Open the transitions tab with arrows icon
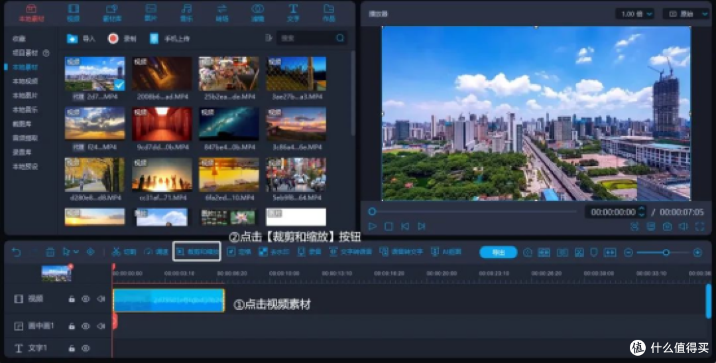The width and height of the screenshot is (716, 363). [222, 13]
